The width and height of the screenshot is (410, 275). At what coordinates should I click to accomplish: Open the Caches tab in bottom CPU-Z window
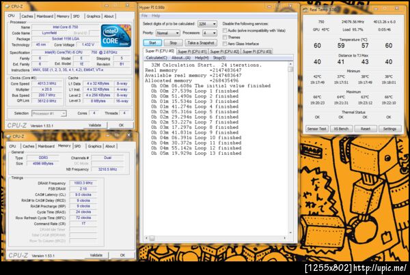[x=29, y=146]
